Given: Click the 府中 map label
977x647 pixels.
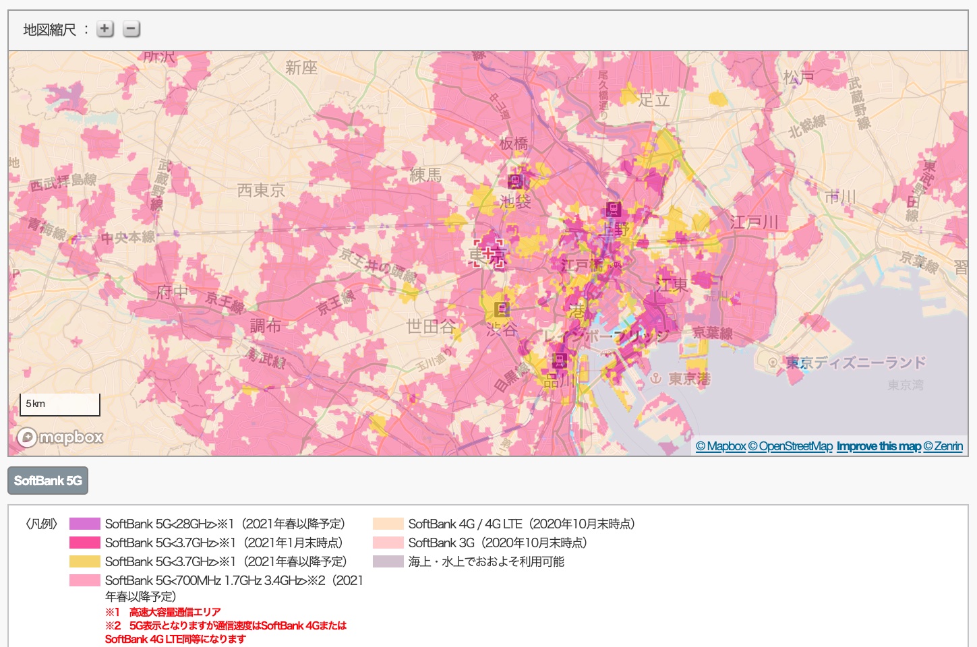Looking at the screenshot, I should point(172,292).
